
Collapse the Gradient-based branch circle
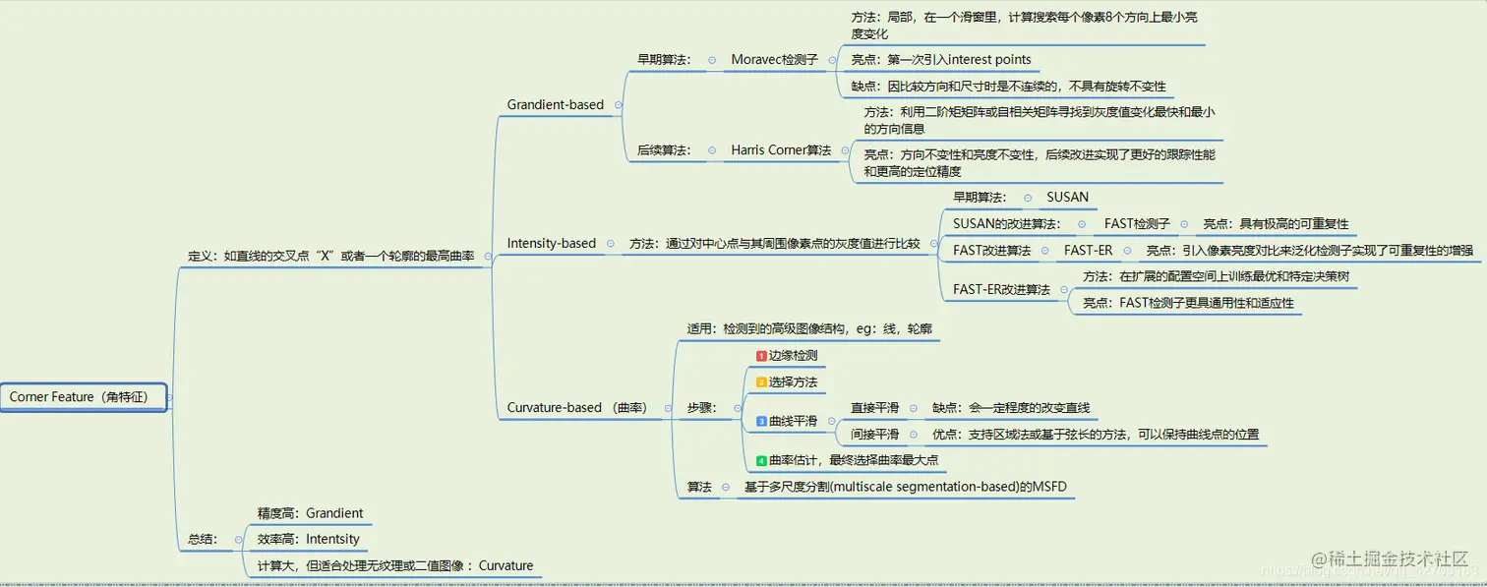tap(618, 104)
